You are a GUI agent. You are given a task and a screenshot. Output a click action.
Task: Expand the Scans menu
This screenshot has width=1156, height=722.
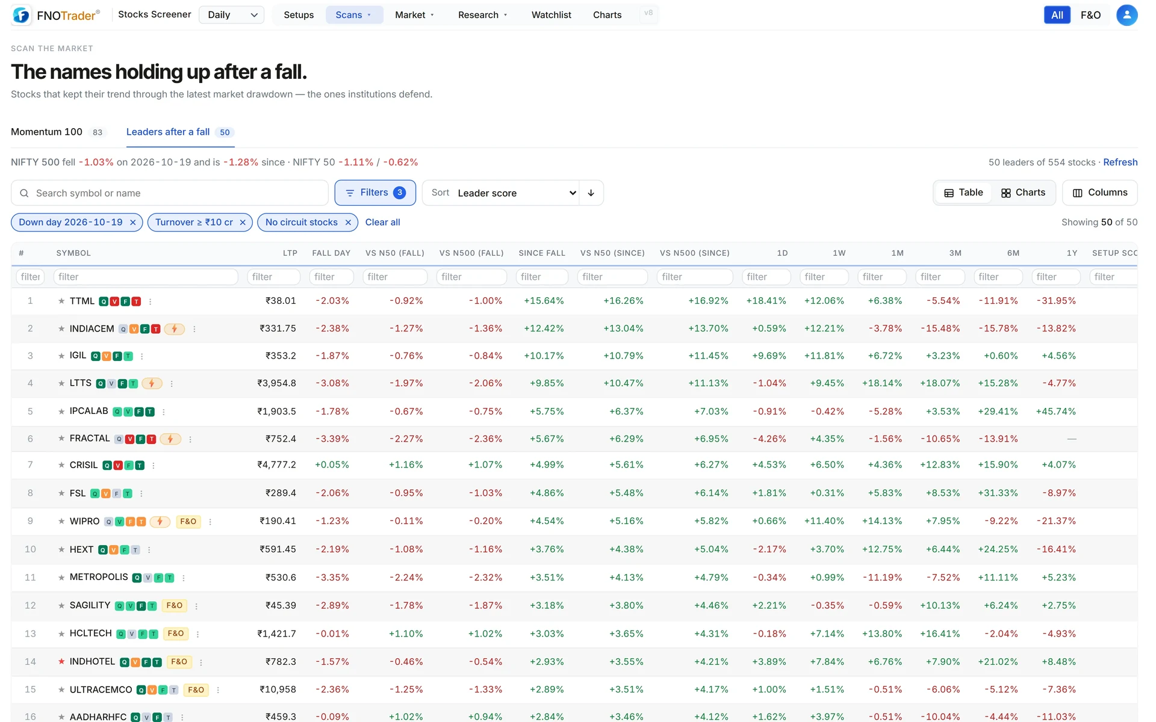tap(354, 15)
